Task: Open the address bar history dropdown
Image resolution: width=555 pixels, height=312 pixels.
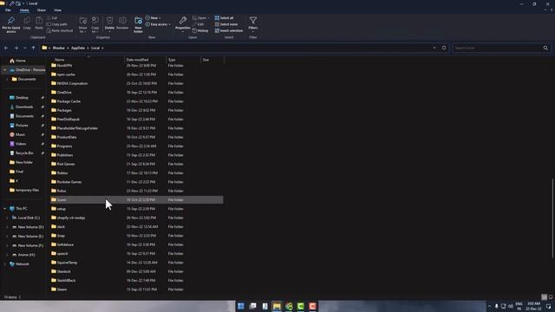Action: 434,49
